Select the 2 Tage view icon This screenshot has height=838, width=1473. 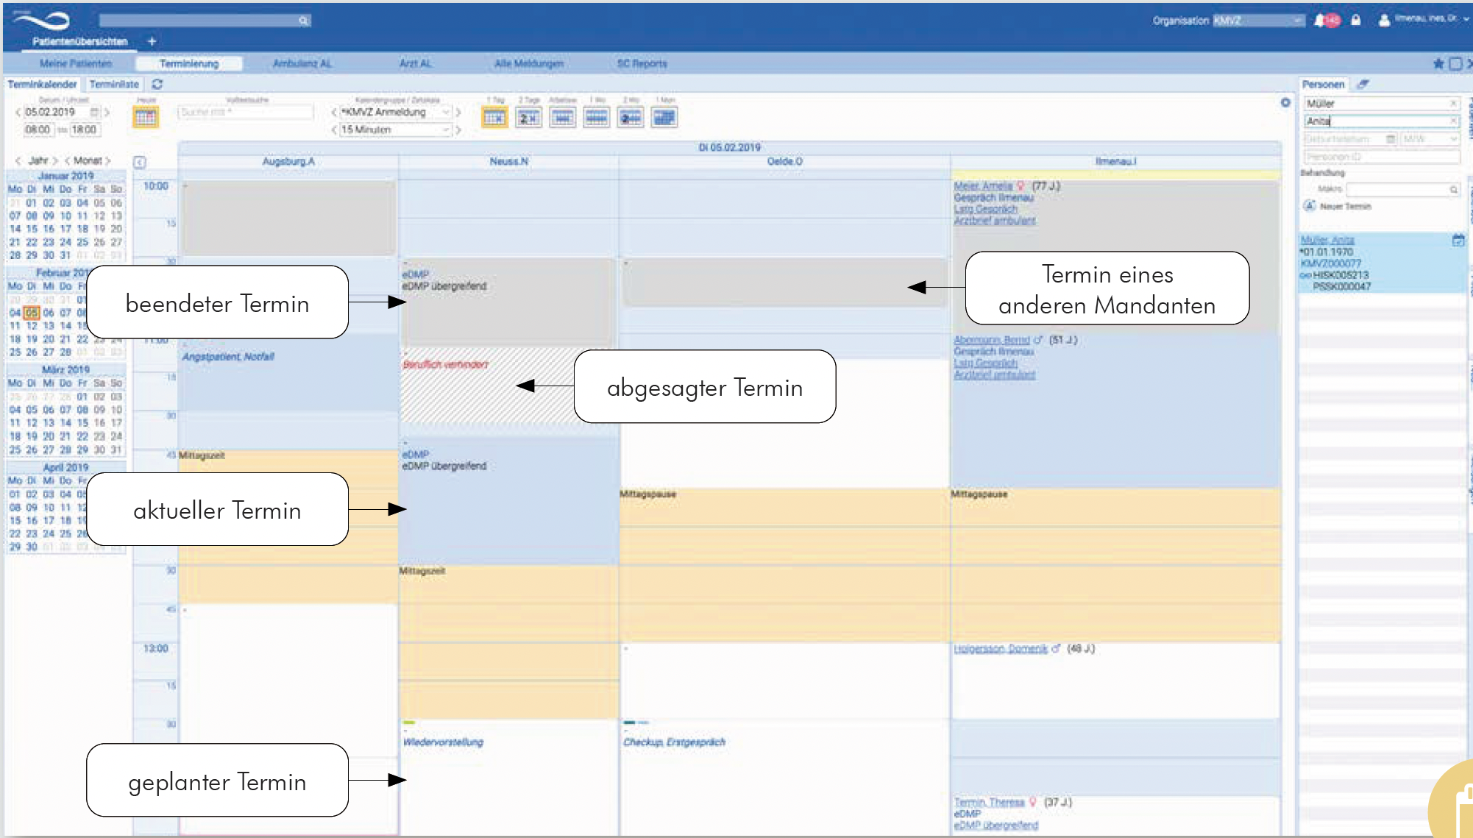coord(528,117)
